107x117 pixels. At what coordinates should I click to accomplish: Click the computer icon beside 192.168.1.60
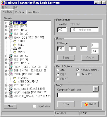(11, 56)
